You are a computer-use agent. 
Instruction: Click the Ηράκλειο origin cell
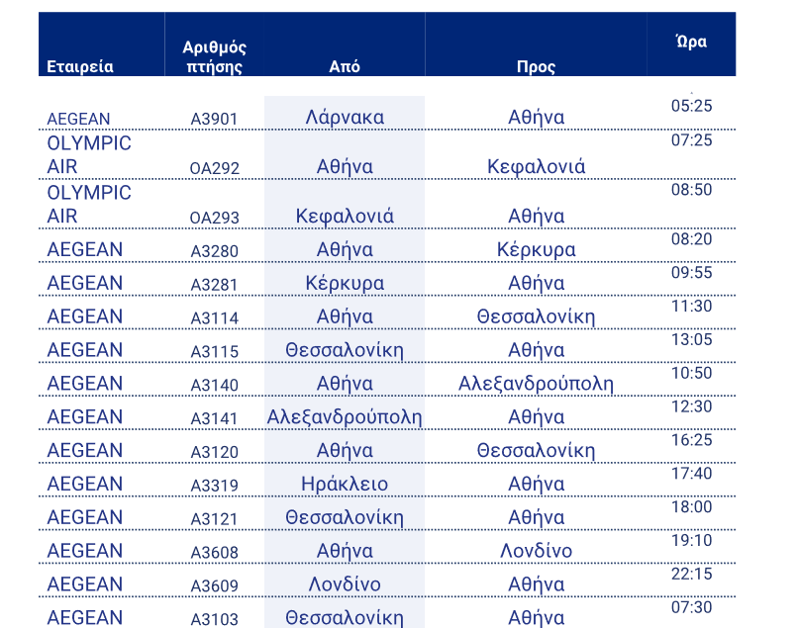pyautogui.click(x=345, y=485)
